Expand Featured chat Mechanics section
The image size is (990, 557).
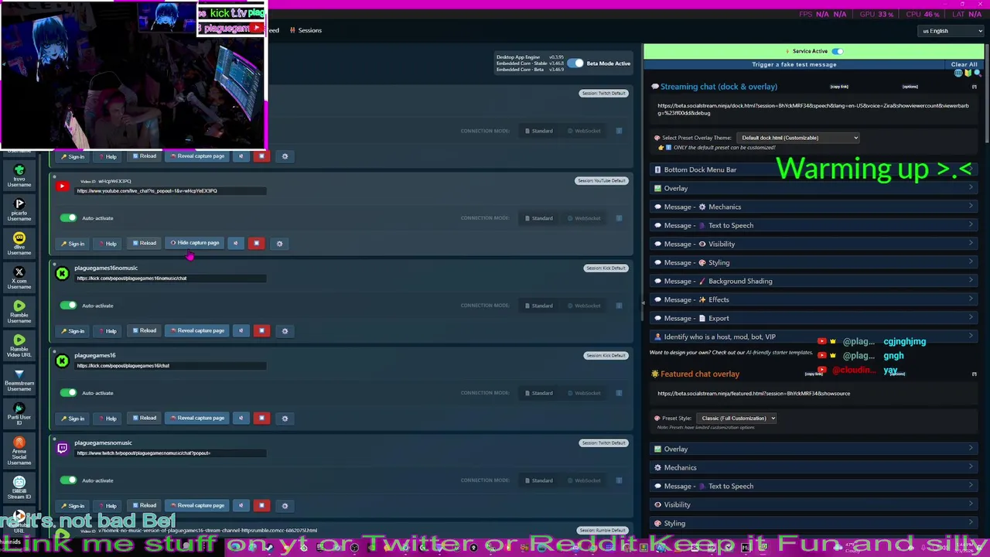click(x=814, y=468)
